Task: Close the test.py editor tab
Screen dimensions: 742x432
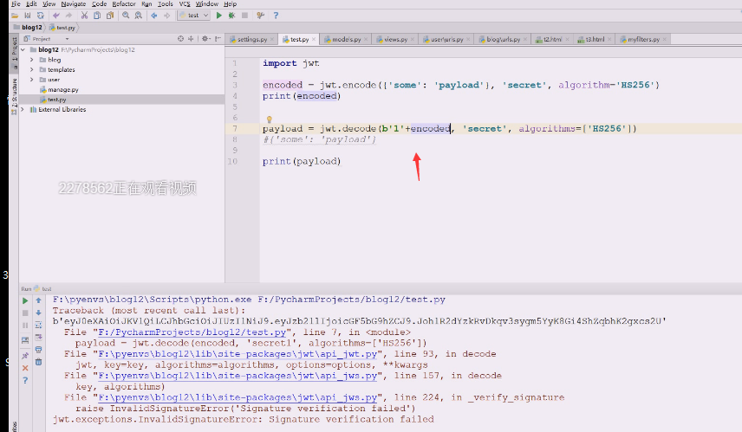Action: (313, 39)
